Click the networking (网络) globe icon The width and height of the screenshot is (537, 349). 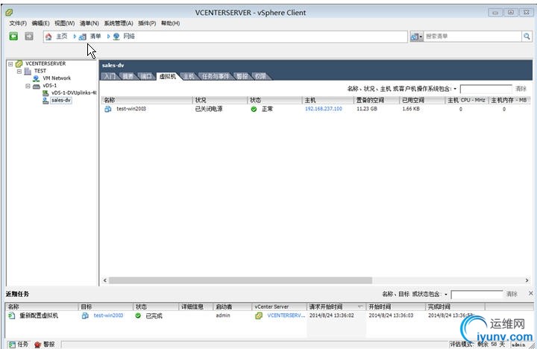pyautogui.click(x=116, y=37)
